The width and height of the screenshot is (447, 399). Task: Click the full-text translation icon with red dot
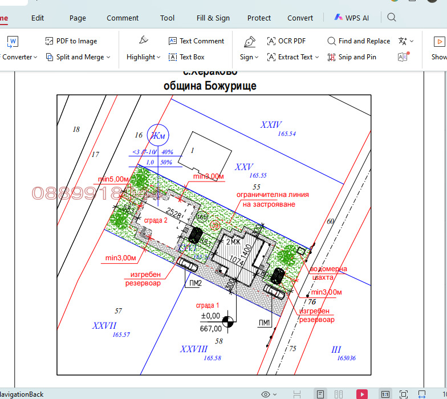403,57
